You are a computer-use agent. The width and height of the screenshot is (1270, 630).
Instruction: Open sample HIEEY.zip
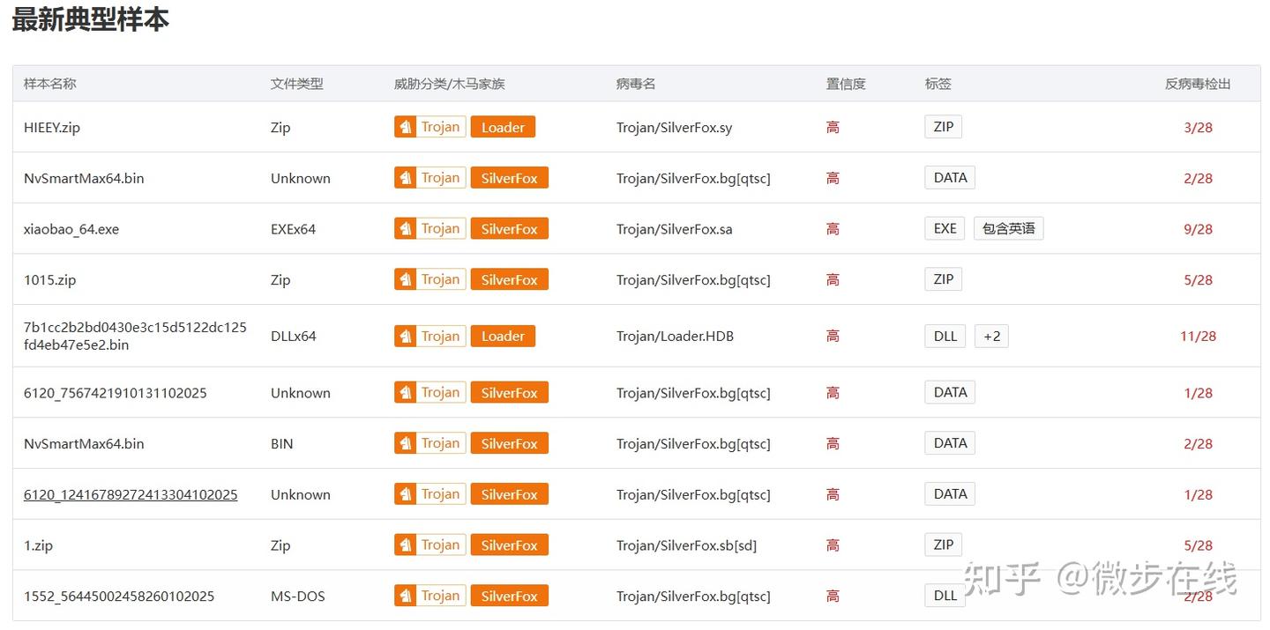(x=52, y=128)
